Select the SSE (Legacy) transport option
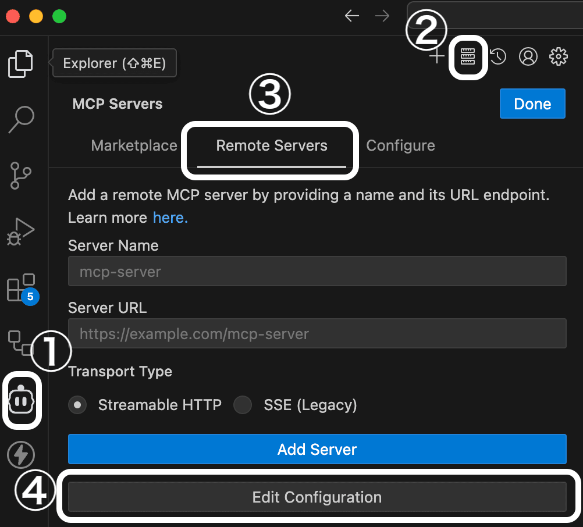This screenshot has width=583, height=527. [243, 405]
